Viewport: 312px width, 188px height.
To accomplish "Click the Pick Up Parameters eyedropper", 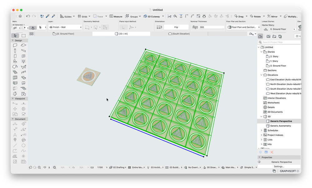I will pyautogui.click(x=47, y=16).
